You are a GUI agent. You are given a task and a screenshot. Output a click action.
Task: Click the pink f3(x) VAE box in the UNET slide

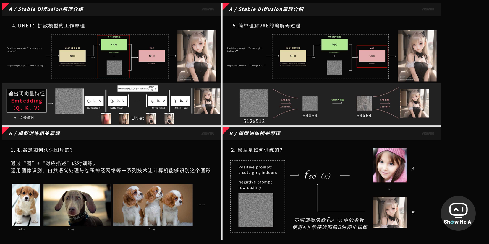[152, 56]
